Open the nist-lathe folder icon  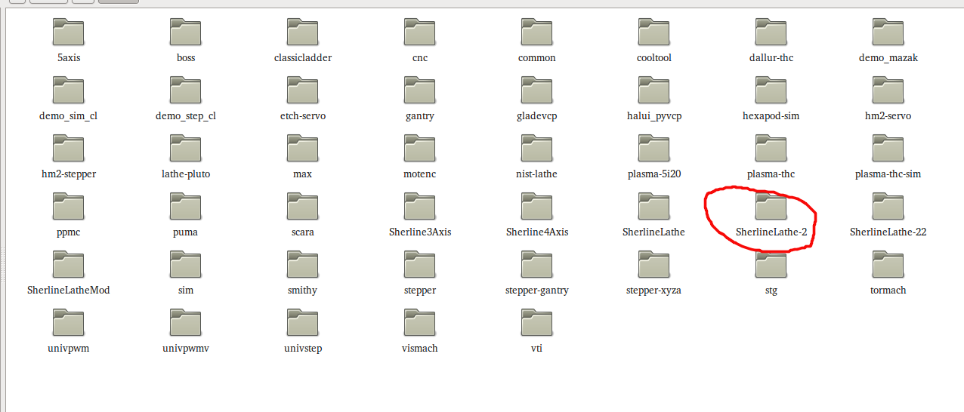(x=536, y=148)
